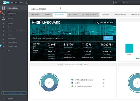Image resolution: width=140 pixels, height=101 pixels.
Task: Open Ordinateurs via its monitor icon
Action: point(4,13)
